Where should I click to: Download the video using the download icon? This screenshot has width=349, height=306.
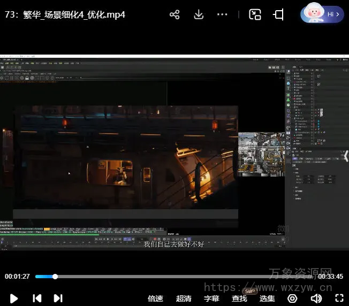tap(199, 15)
